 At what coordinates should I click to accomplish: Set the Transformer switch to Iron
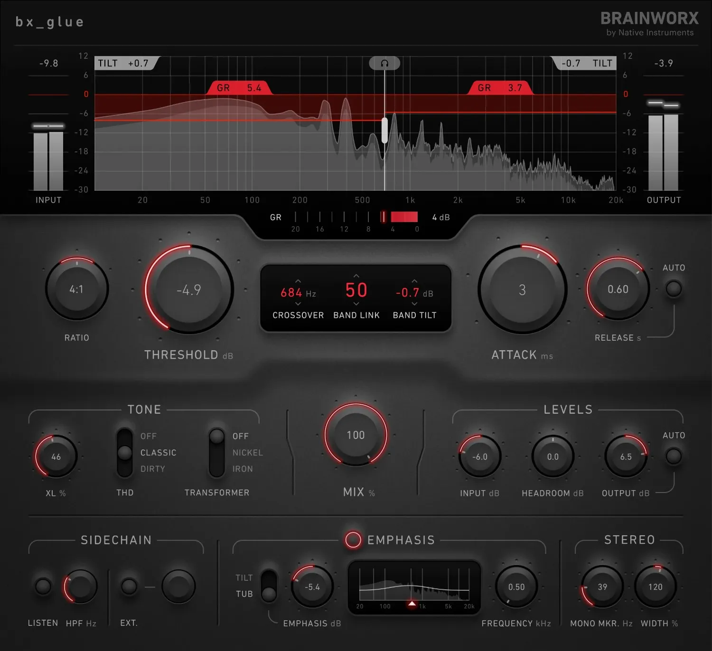217,469
